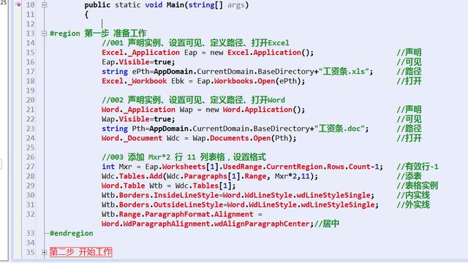468x263 pixels.
Task: Click the //003 comment line
Action: click(x=184, y=157)
